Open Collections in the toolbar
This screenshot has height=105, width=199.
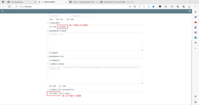point(178,7)
